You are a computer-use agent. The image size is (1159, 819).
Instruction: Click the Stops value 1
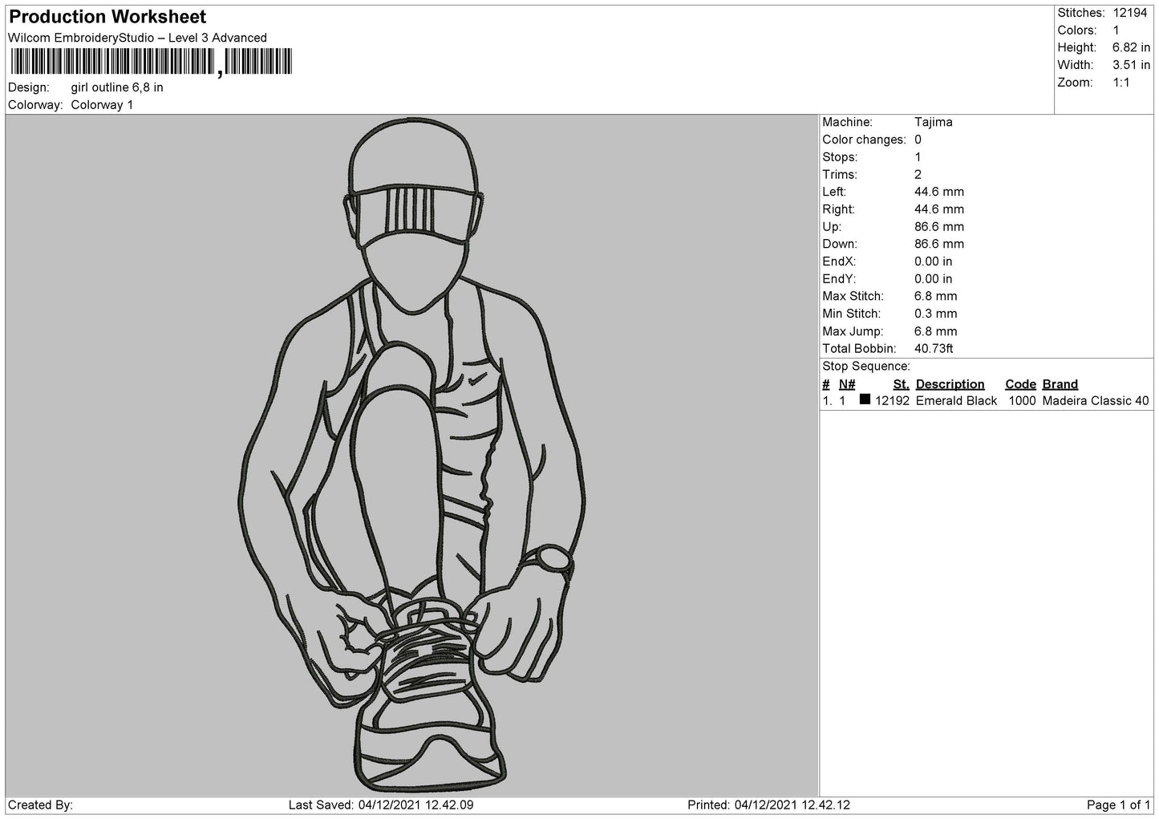click(918, 157)
